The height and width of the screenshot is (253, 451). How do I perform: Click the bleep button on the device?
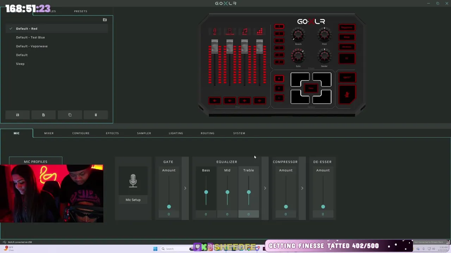(x=347, y=77)
